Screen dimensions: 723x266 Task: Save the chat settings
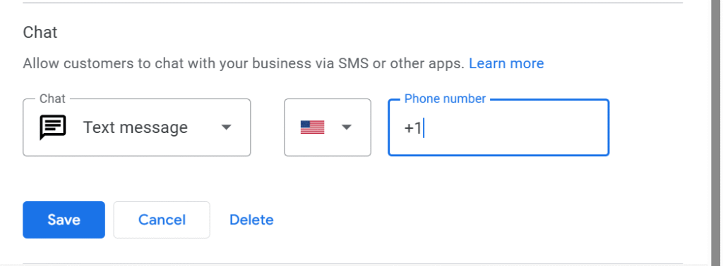click(64, 220)
